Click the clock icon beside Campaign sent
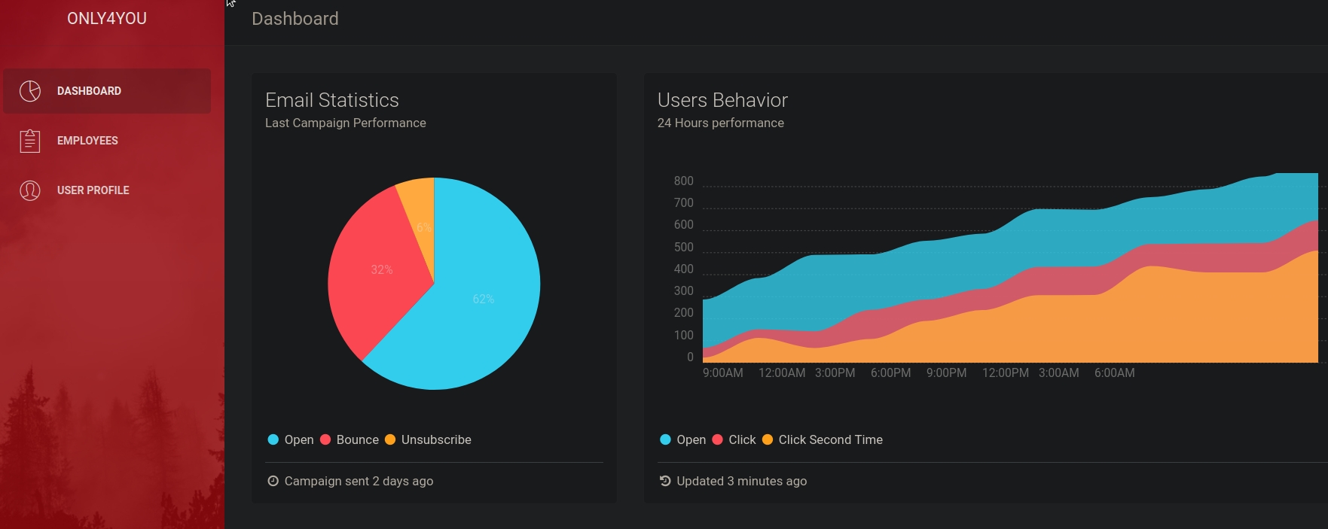 273,481
